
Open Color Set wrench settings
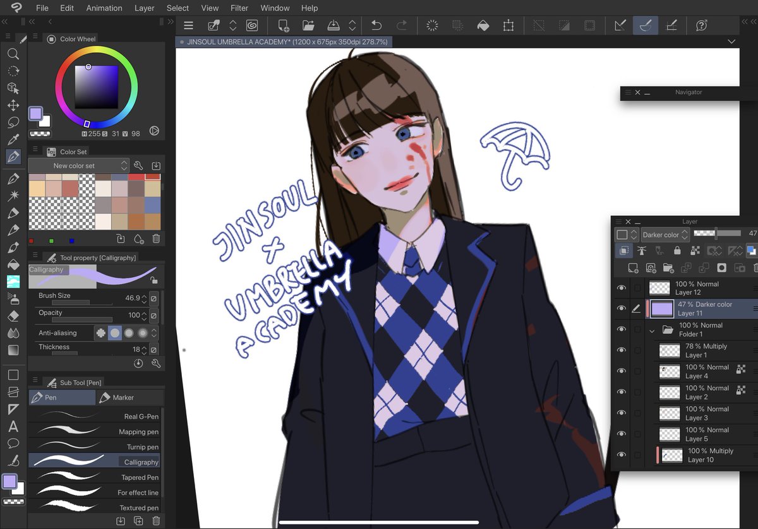139,165
